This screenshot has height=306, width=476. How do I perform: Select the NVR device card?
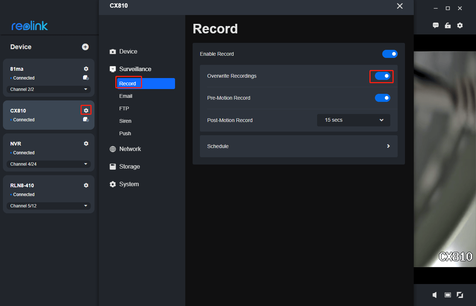pos(49,152)
